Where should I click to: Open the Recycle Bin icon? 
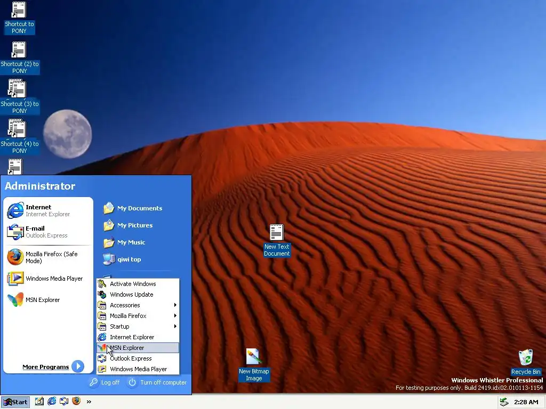[x=525, y=362]
